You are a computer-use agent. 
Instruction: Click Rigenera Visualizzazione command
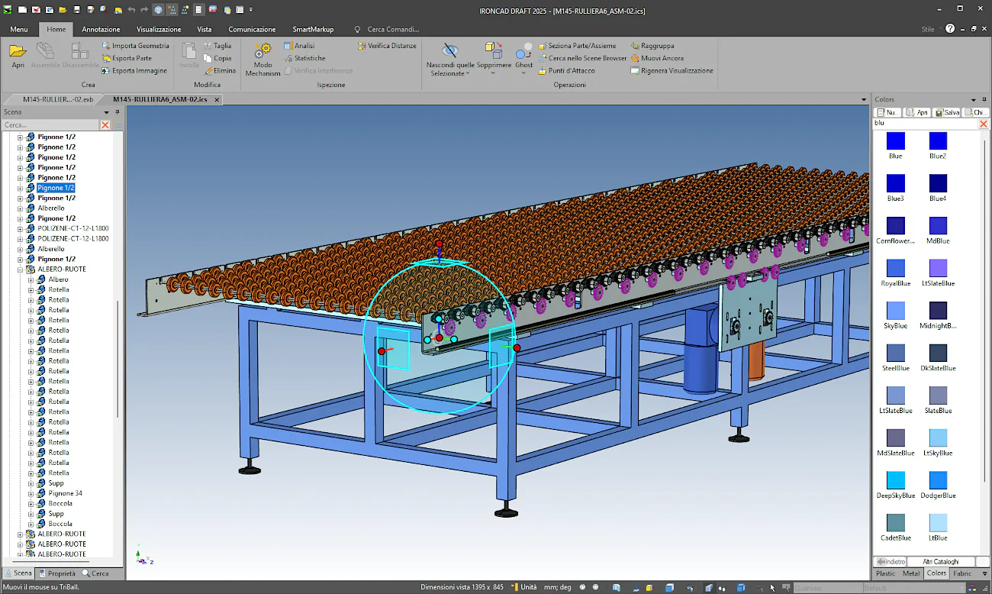coord(672,71)
